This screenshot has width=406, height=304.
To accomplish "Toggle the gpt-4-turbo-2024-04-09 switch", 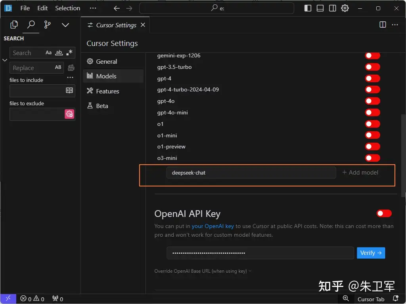I will point(373,89).
